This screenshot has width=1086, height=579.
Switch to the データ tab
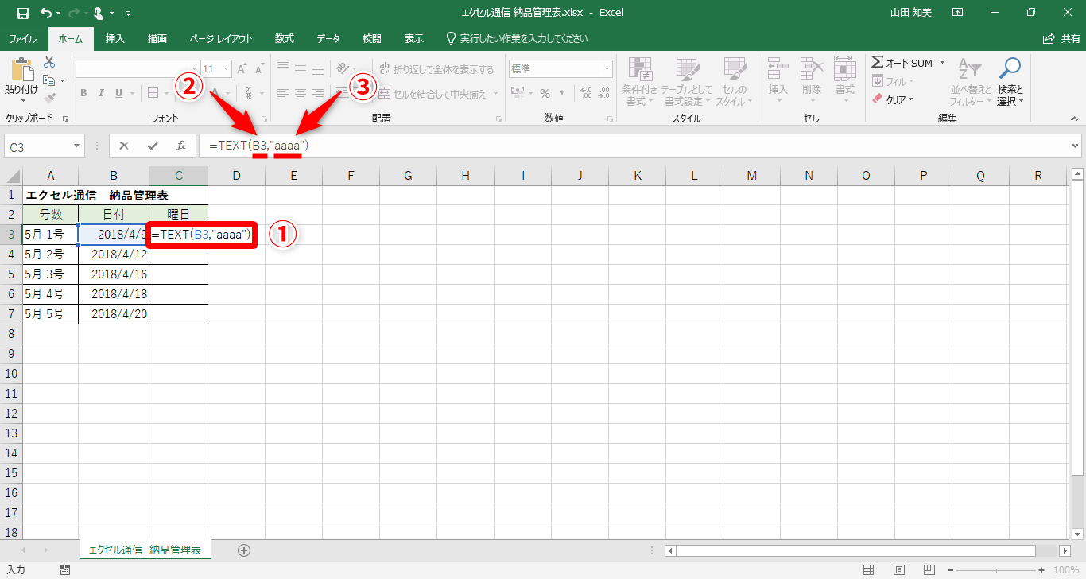pos(328,38)
